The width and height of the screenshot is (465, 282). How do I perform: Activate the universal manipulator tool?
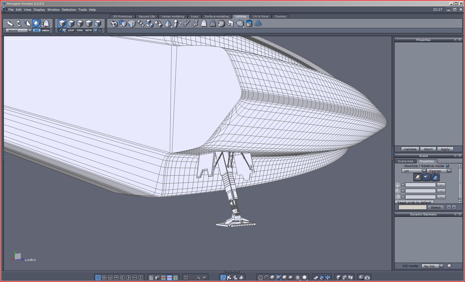pos(37,23)
